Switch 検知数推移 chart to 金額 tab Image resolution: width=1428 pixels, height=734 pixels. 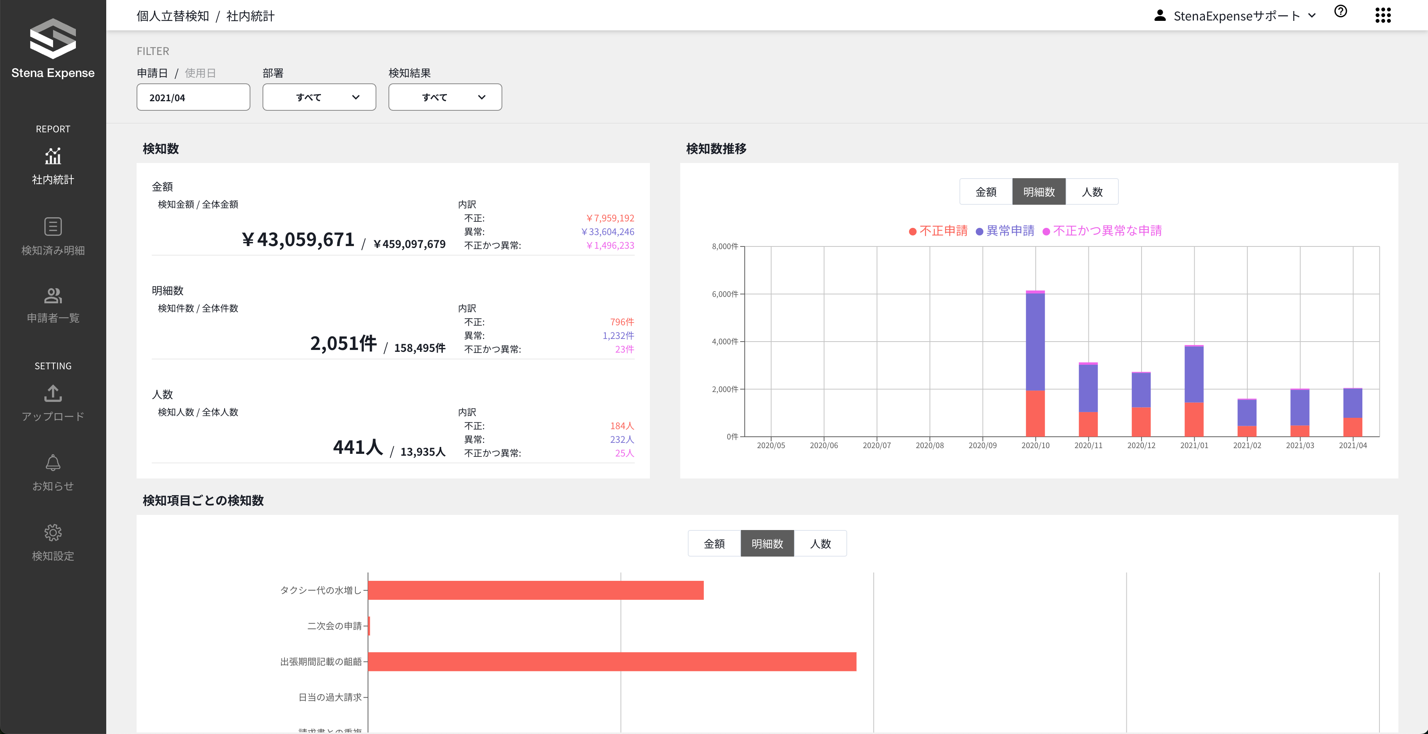986,192
